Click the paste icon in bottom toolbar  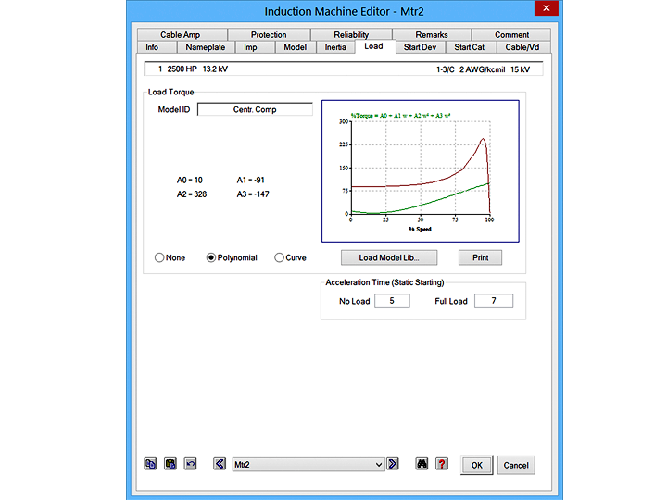[170, 464]
